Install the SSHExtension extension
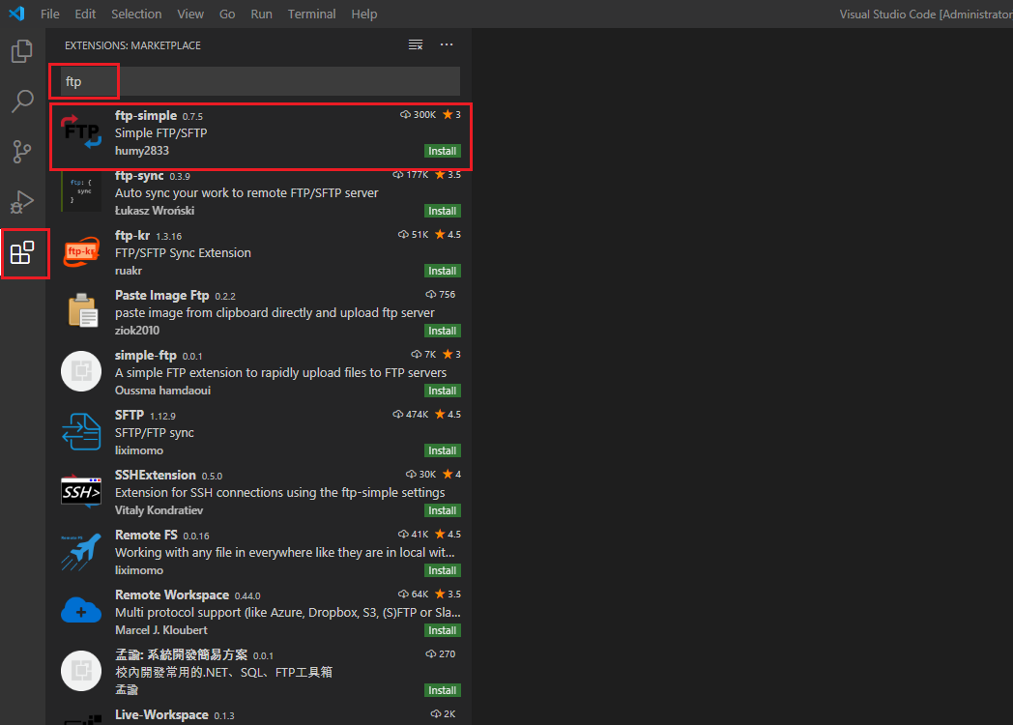 coord(442,510)
